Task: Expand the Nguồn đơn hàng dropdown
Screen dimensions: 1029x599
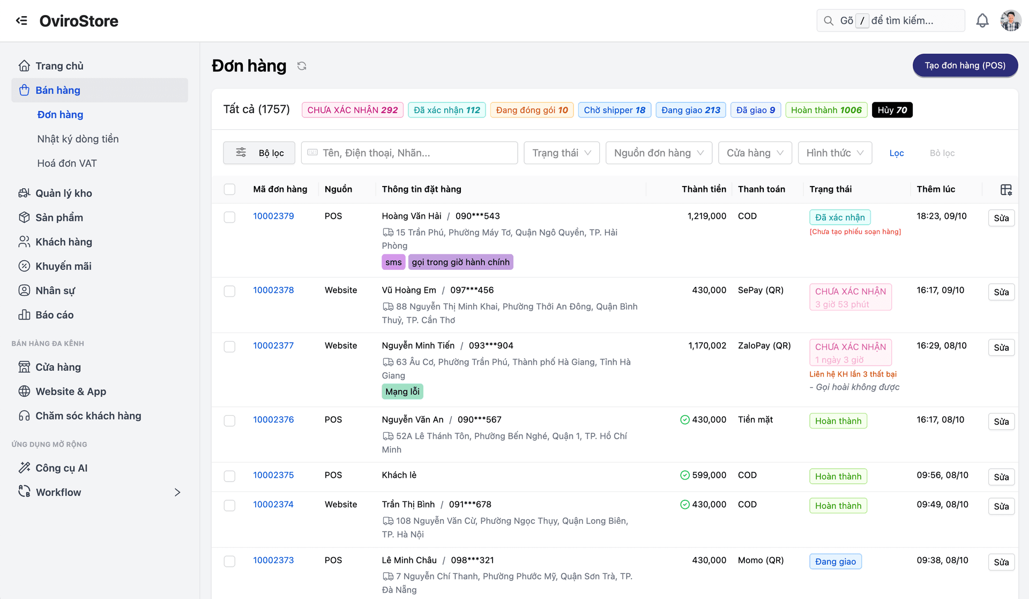Action: pos(658,153)
